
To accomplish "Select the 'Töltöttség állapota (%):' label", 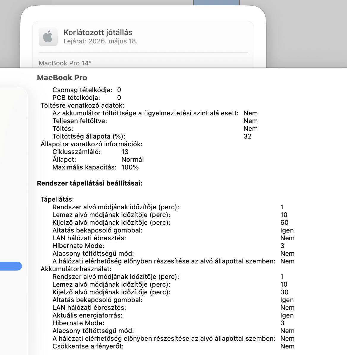I will pyautogui.click(x=89, y=136).
